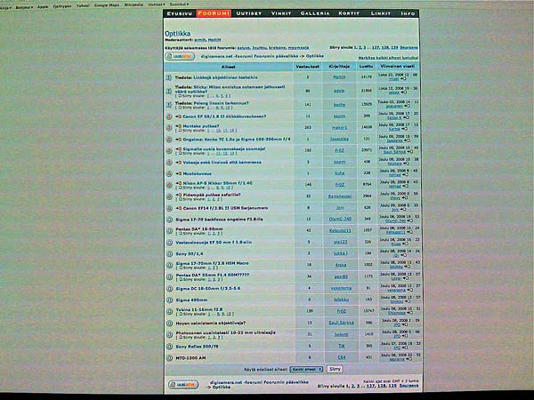Click the topic status icon beside 'Sigma 400mm'
The height and width of the screenshot is (400, 534).
(168, 300)
